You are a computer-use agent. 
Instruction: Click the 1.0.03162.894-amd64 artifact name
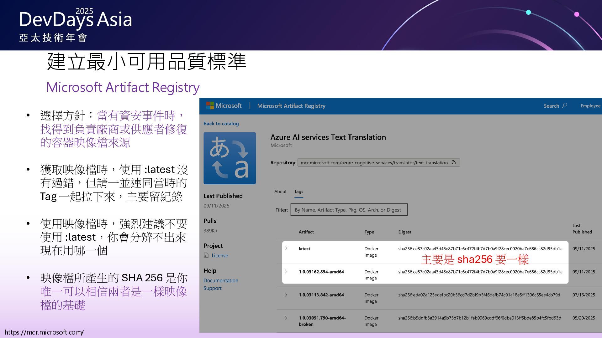[321, 272]
